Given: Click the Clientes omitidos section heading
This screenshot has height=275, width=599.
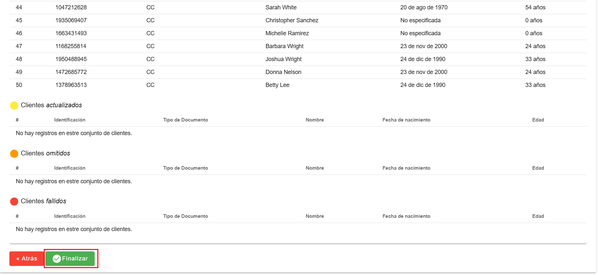Looking at the screenshot, I should pyautogui.click(x=45, y=153).
